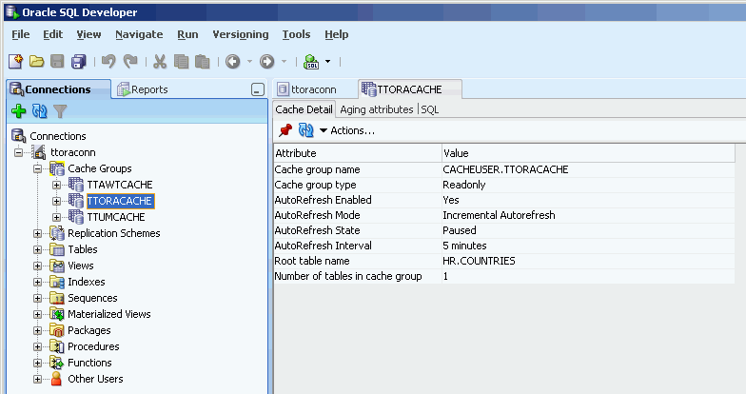Image resolution: width=746 pixels, height=394 pixels.
Task: Open the Run menu
Action: pos(187,34)
